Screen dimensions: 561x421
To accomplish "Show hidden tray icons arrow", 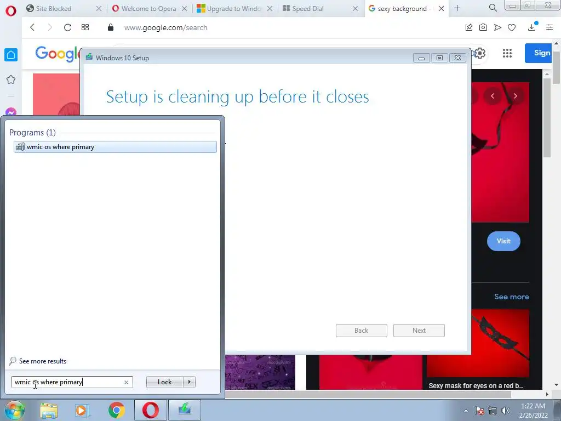I will tap(466, 411).
